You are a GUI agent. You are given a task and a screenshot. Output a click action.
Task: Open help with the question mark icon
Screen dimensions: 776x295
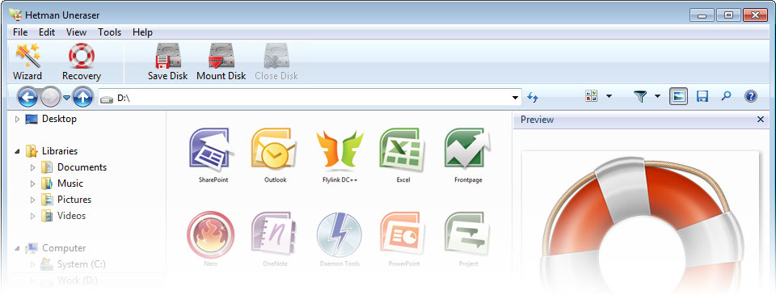[751, 96]
